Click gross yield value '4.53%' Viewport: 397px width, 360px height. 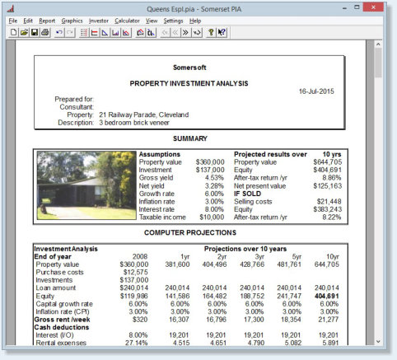pyautogui.click(x=214, y=178)
